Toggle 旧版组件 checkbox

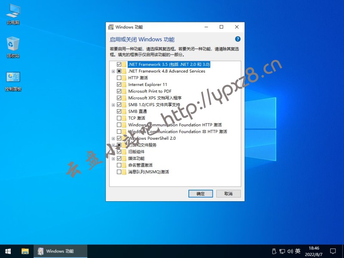(119, 152)
